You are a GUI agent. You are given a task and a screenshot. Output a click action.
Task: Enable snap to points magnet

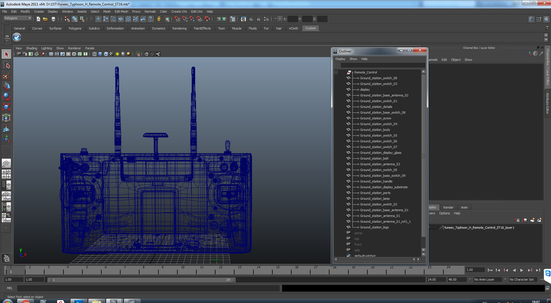[192, 19]
